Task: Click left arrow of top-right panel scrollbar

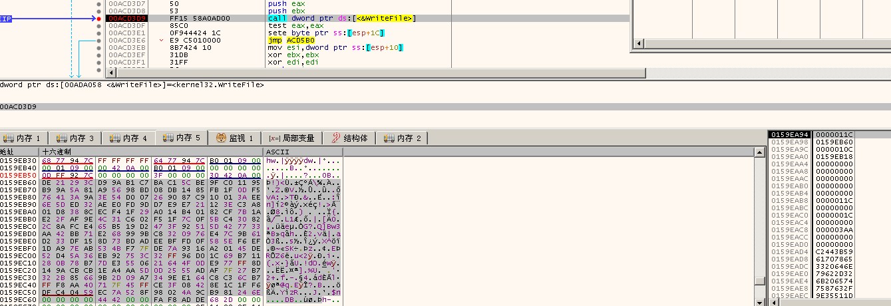Action: [x=640, y=44]
